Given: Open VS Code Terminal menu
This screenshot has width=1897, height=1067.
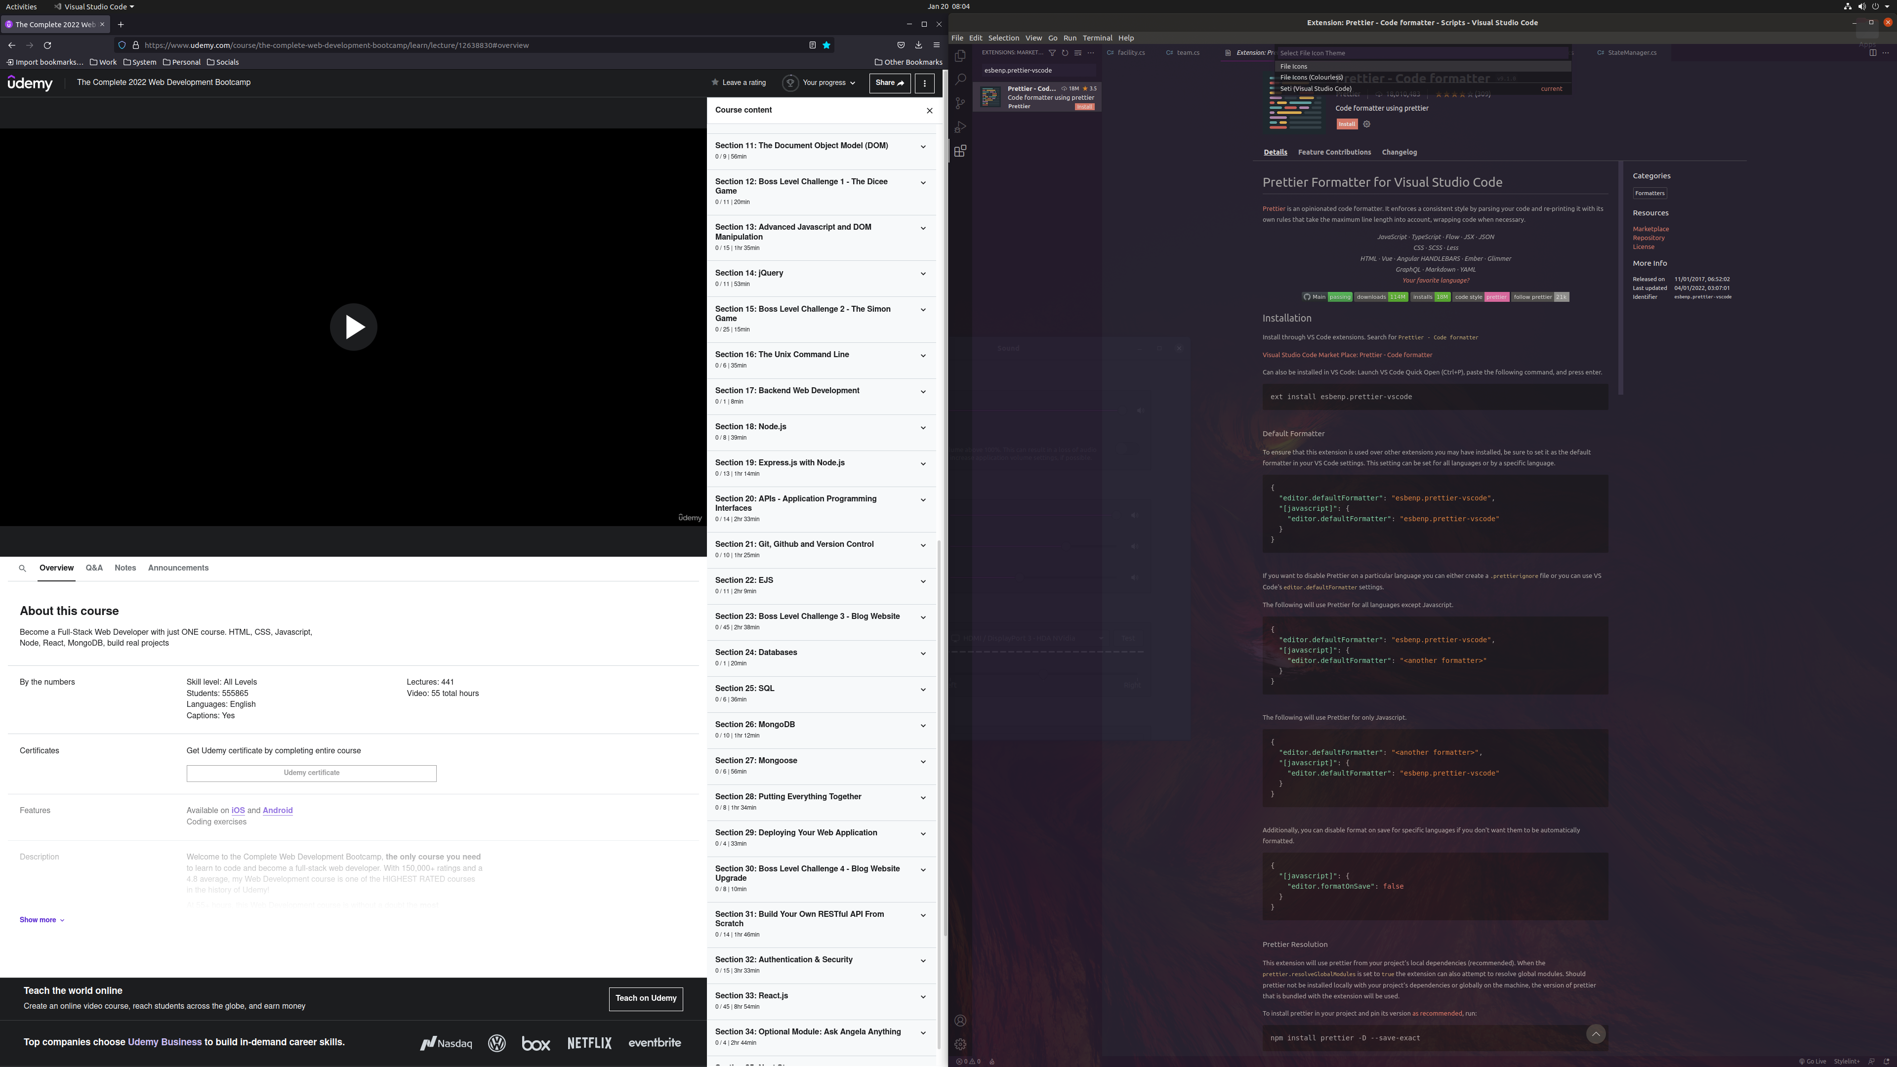Looking at the screenshot, I should click(x=1097, y=39).
